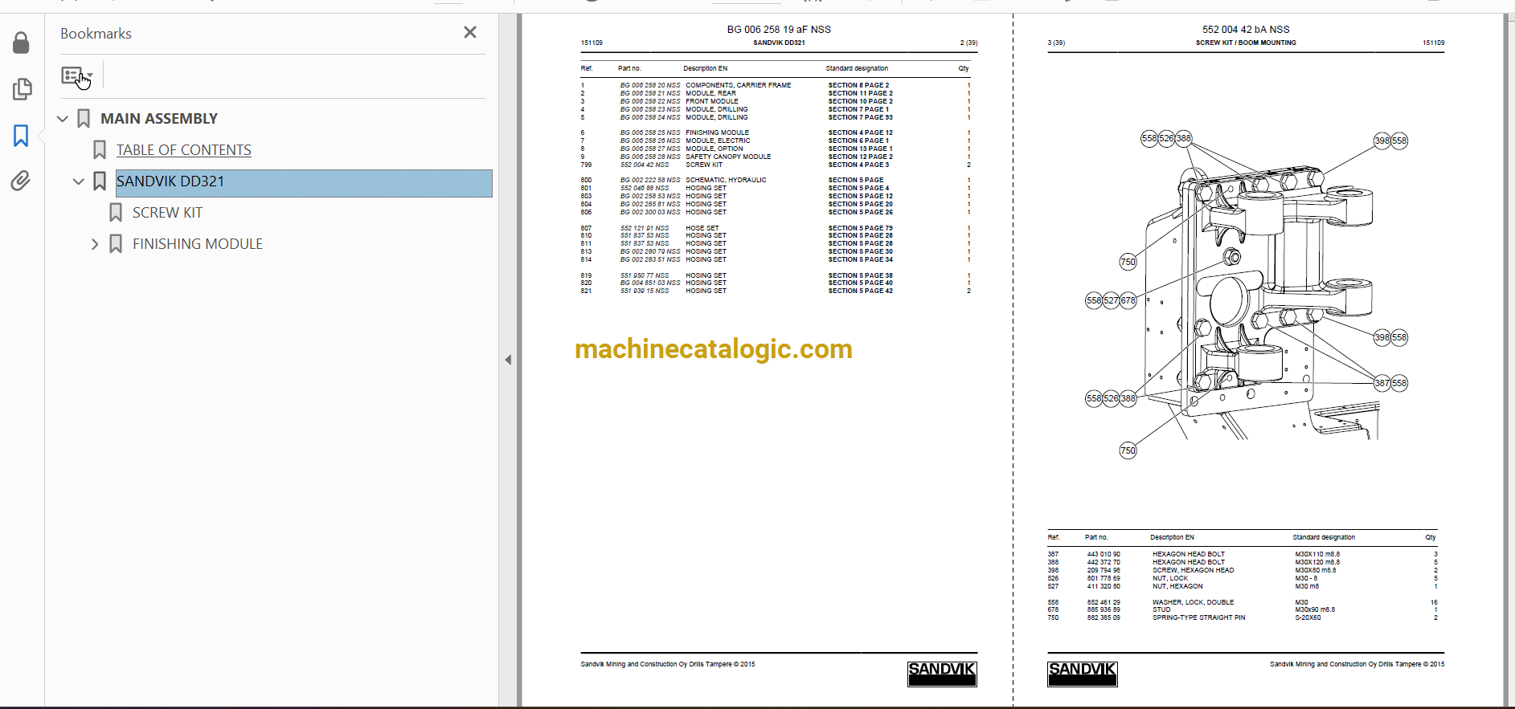Collapse the navigation pane with arrow handle
The height and width of the screenshot is (709, 1515).
point(508,360)
